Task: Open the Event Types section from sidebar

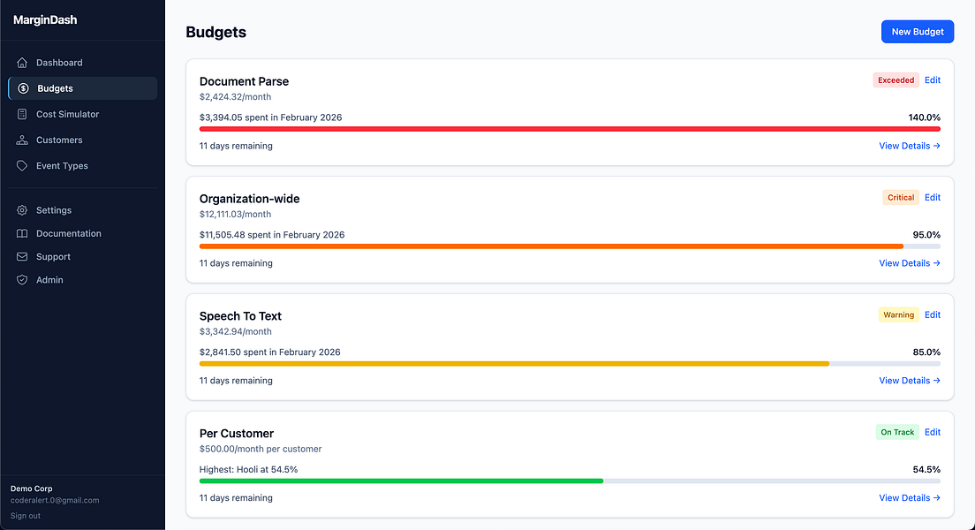Action: tap(62, 165)
